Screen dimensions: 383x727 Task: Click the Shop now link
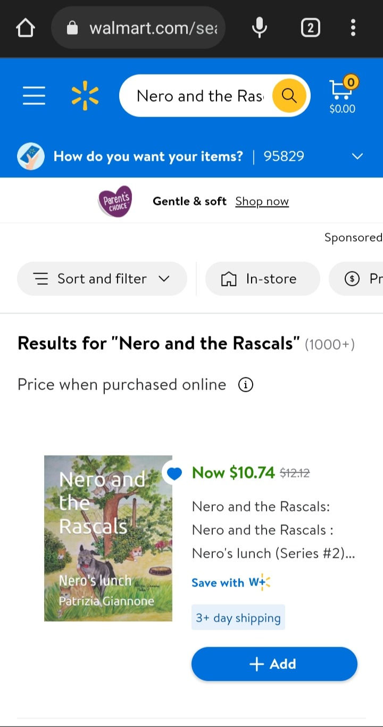tap(262, 201)
